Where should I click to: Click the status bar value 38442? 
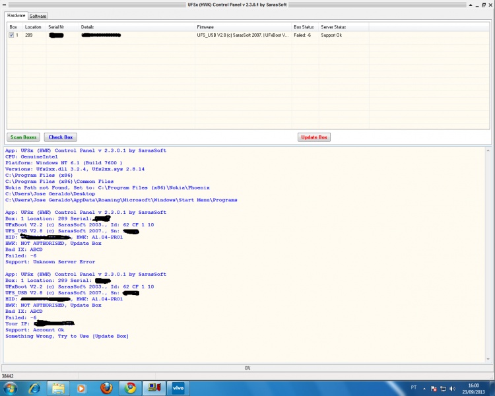[x=8, y=376]
